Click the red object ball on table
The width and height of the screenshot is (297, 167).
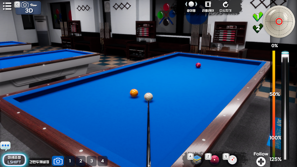(x=198, y=65)
